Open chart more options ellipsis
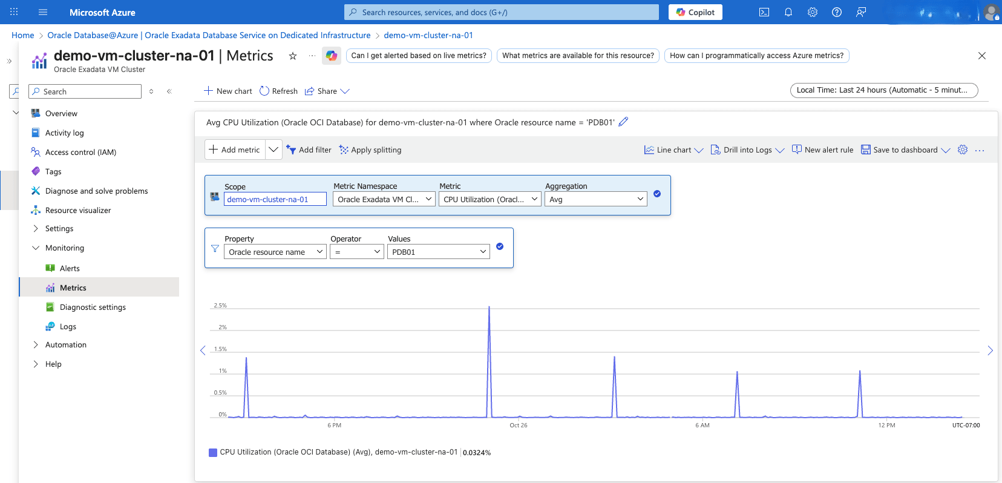1002x483 pixels. pyautogui.click(x=980, y=150)
